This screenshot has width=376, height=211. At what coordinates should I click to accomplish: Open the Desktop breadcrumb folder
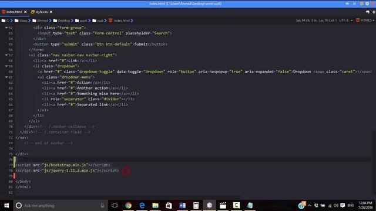(62, 21)
